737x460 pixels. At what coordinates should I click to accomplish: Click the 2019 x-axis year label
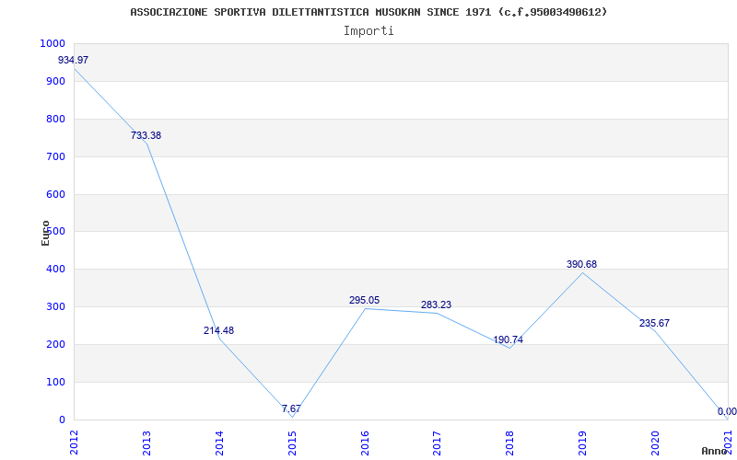(583, 443)
